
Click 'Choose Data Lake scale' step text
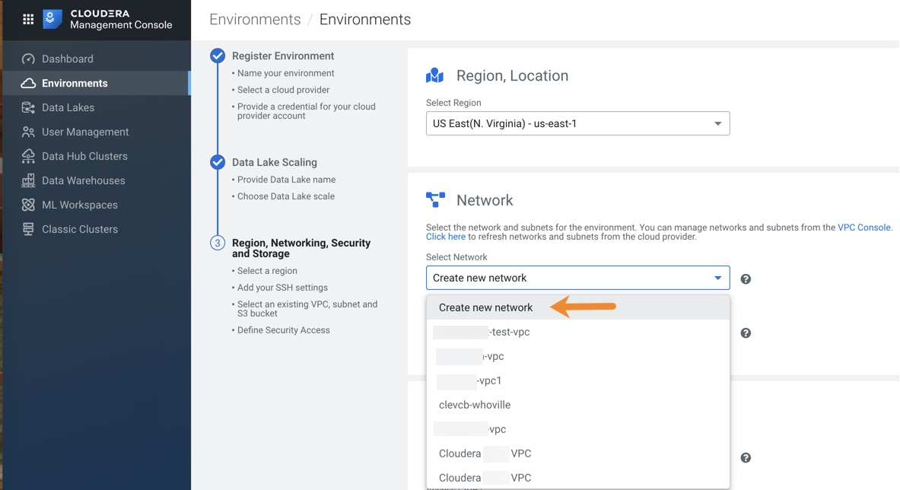click(286, 196)
